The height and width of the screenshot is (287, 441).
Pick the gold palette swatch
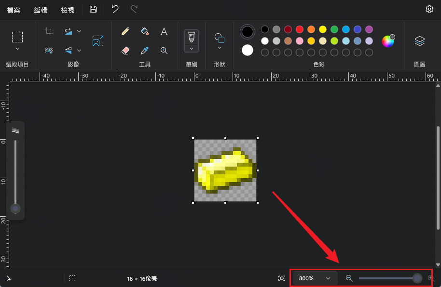tap(311, 41)
